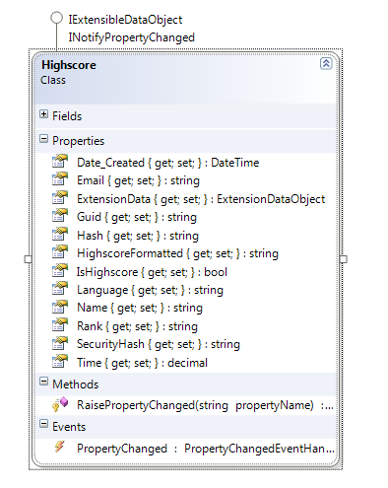Collapse the Methods section
Screen dimensions: 388x488
click(x=43, y=382)
